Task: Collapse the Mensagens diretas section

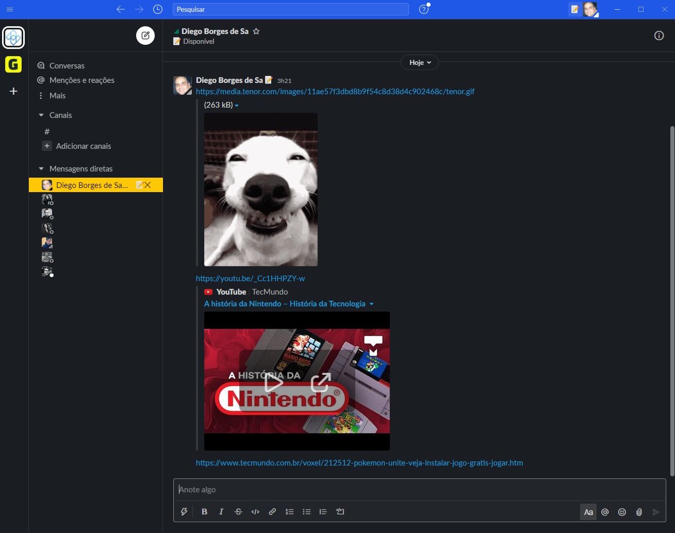Action: coord(41,169)
